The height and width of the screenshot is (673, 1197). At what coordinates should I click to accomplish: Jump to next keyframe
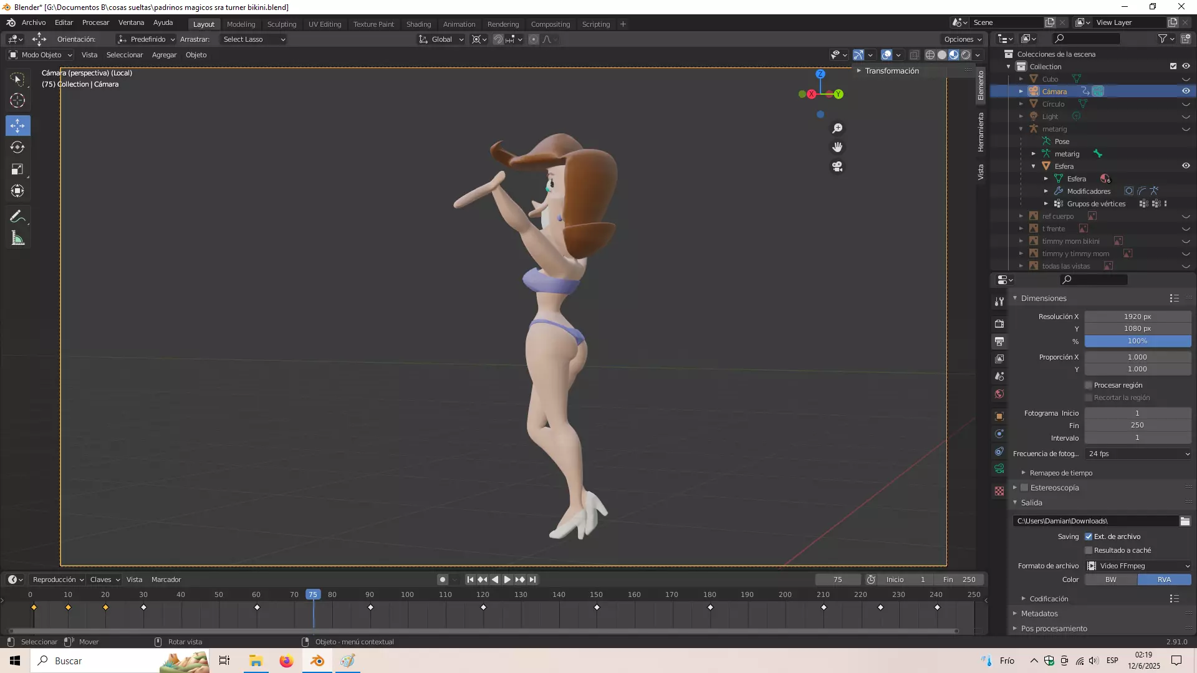pyautogui.click(x=520, y=580)
